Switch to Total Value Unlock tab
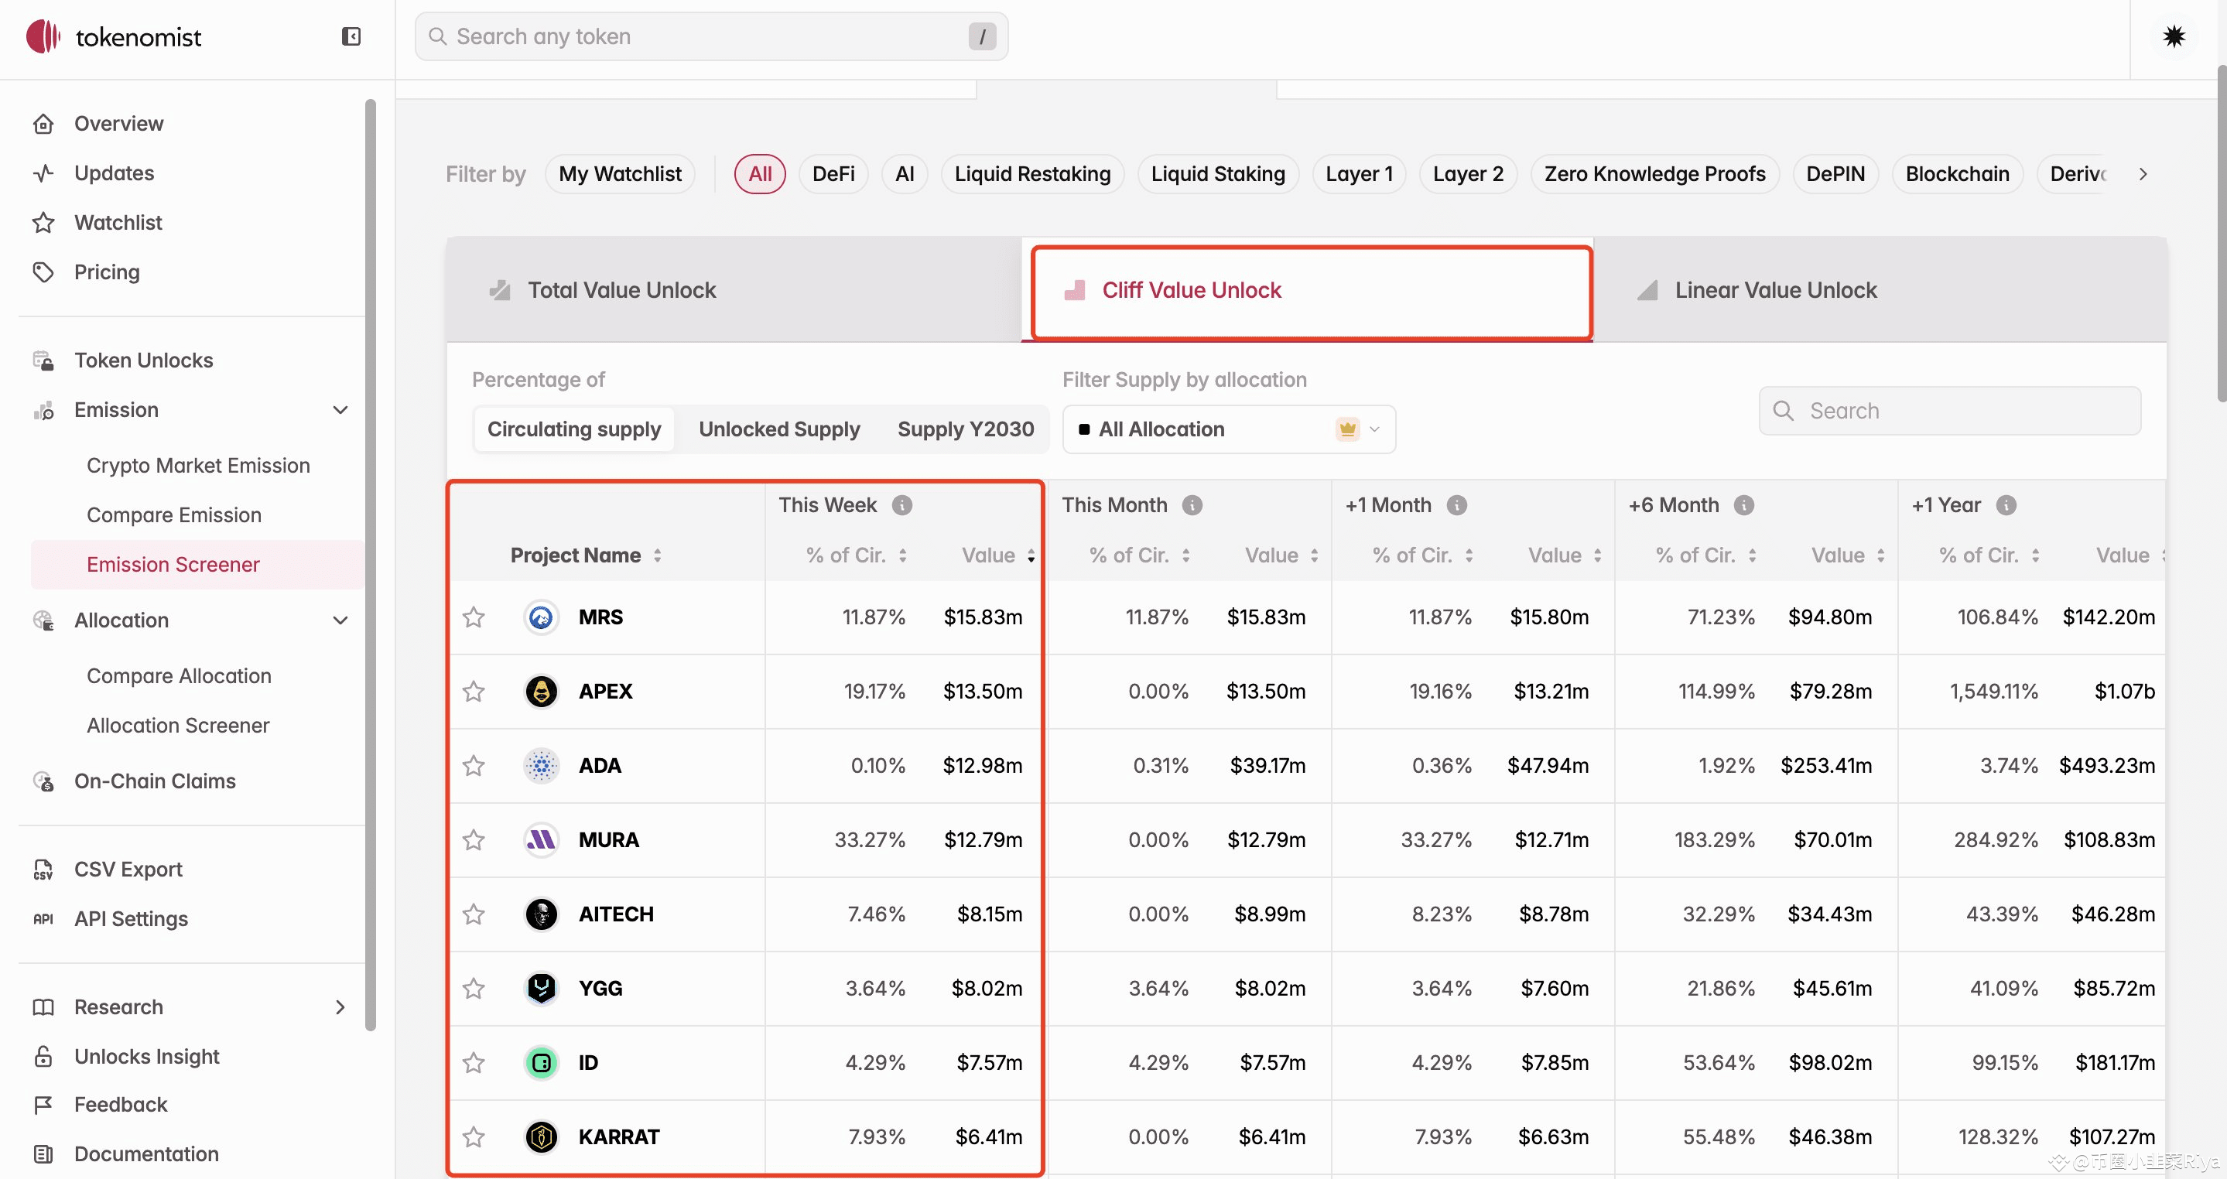This screenshot has height=1179, width=2227. pyautogui.click(x=621, y=289)
